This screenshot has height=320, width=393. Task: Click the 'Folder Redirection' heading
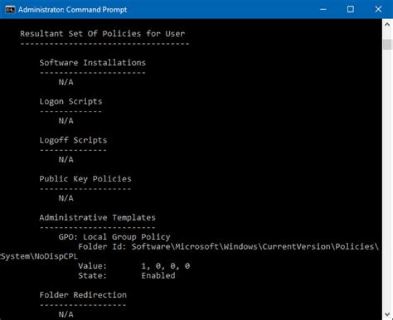click(x=83, y=295)
